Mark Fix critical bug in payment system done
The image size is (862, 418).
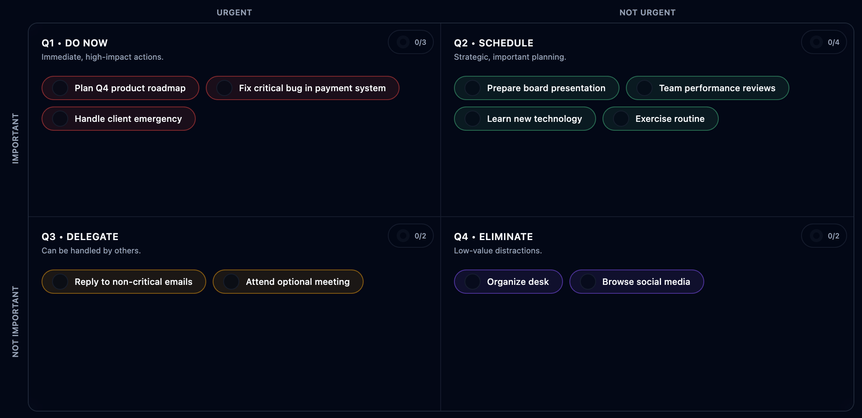click(224, 88)
